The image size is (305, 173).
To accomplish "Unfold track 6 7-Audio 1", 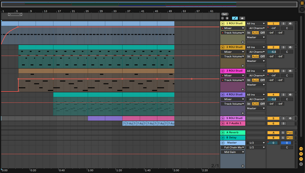I will (223, 123).
